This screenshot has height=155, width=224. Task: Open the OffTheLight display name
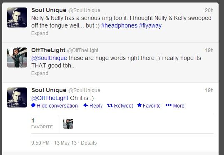48,50
